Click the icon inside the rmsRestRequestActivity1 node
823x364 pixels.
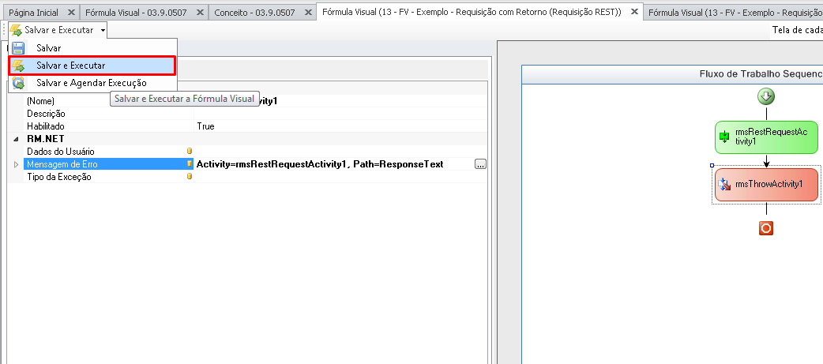pos(724,137)
